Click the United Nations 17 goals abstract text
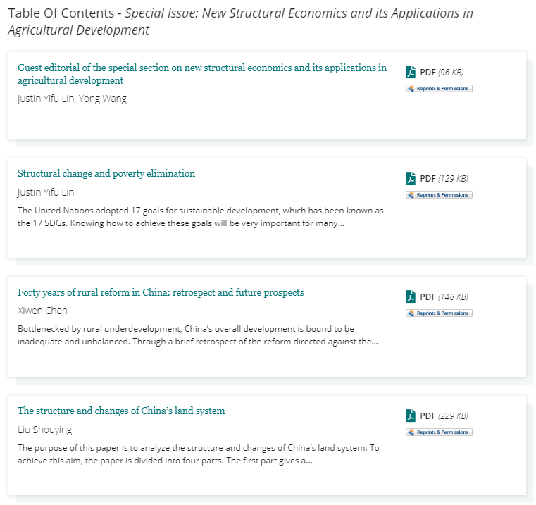Image resolution: width=536 pixels, height=505 pixels. pyautogui.click(x=201, y=217)
